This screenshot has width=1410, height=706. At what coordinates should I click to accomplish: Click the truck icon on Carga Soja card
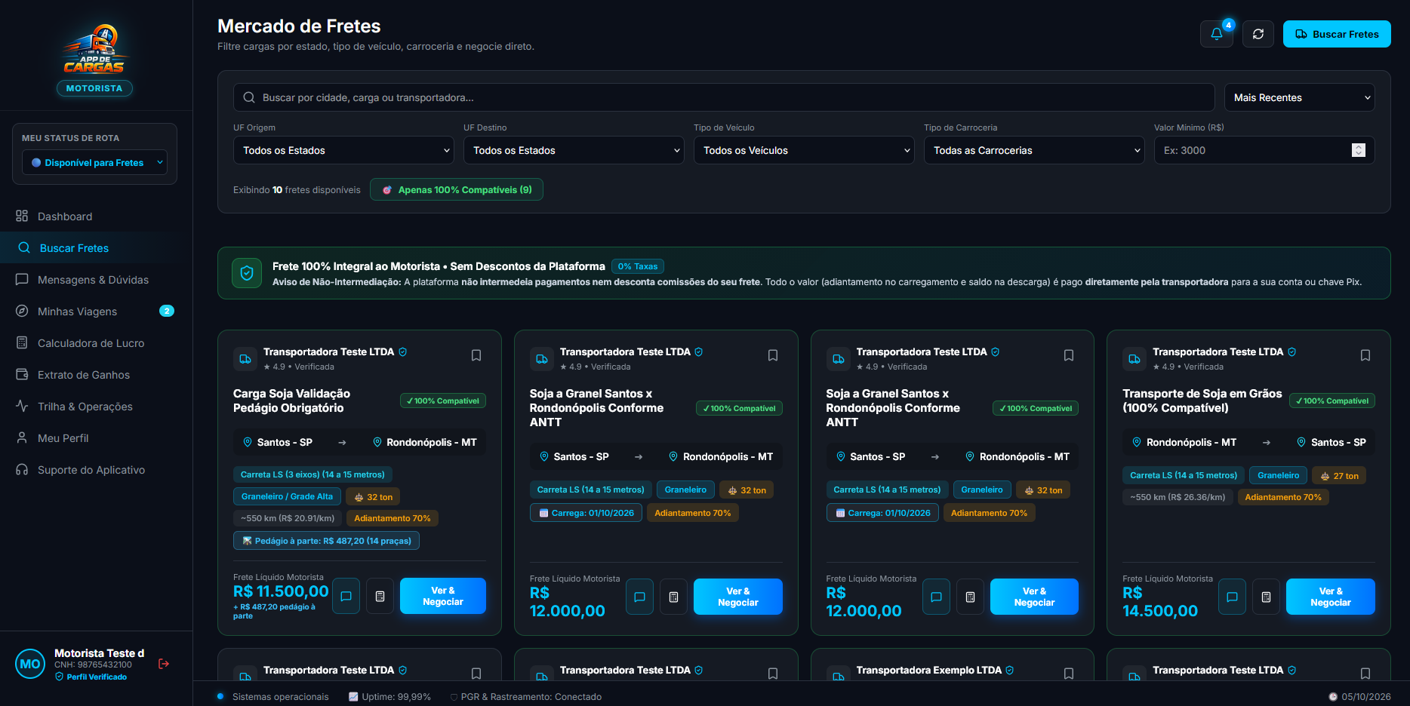(x=245, y=359)
